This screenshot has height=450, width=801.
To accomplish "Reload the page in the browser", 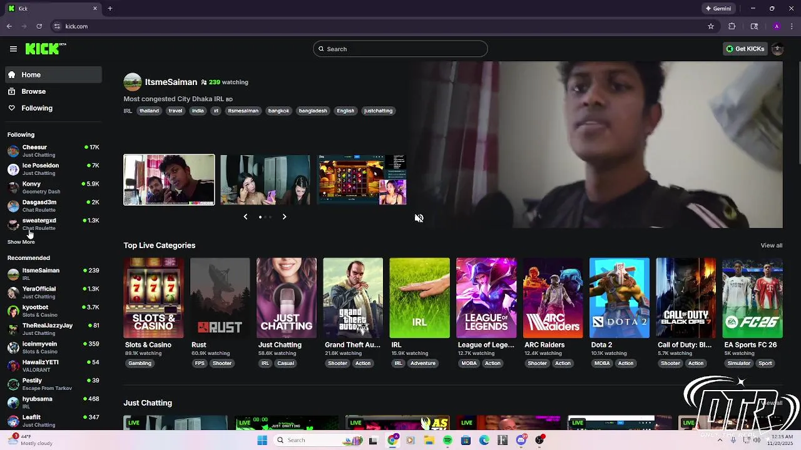I will coord(39,26).
